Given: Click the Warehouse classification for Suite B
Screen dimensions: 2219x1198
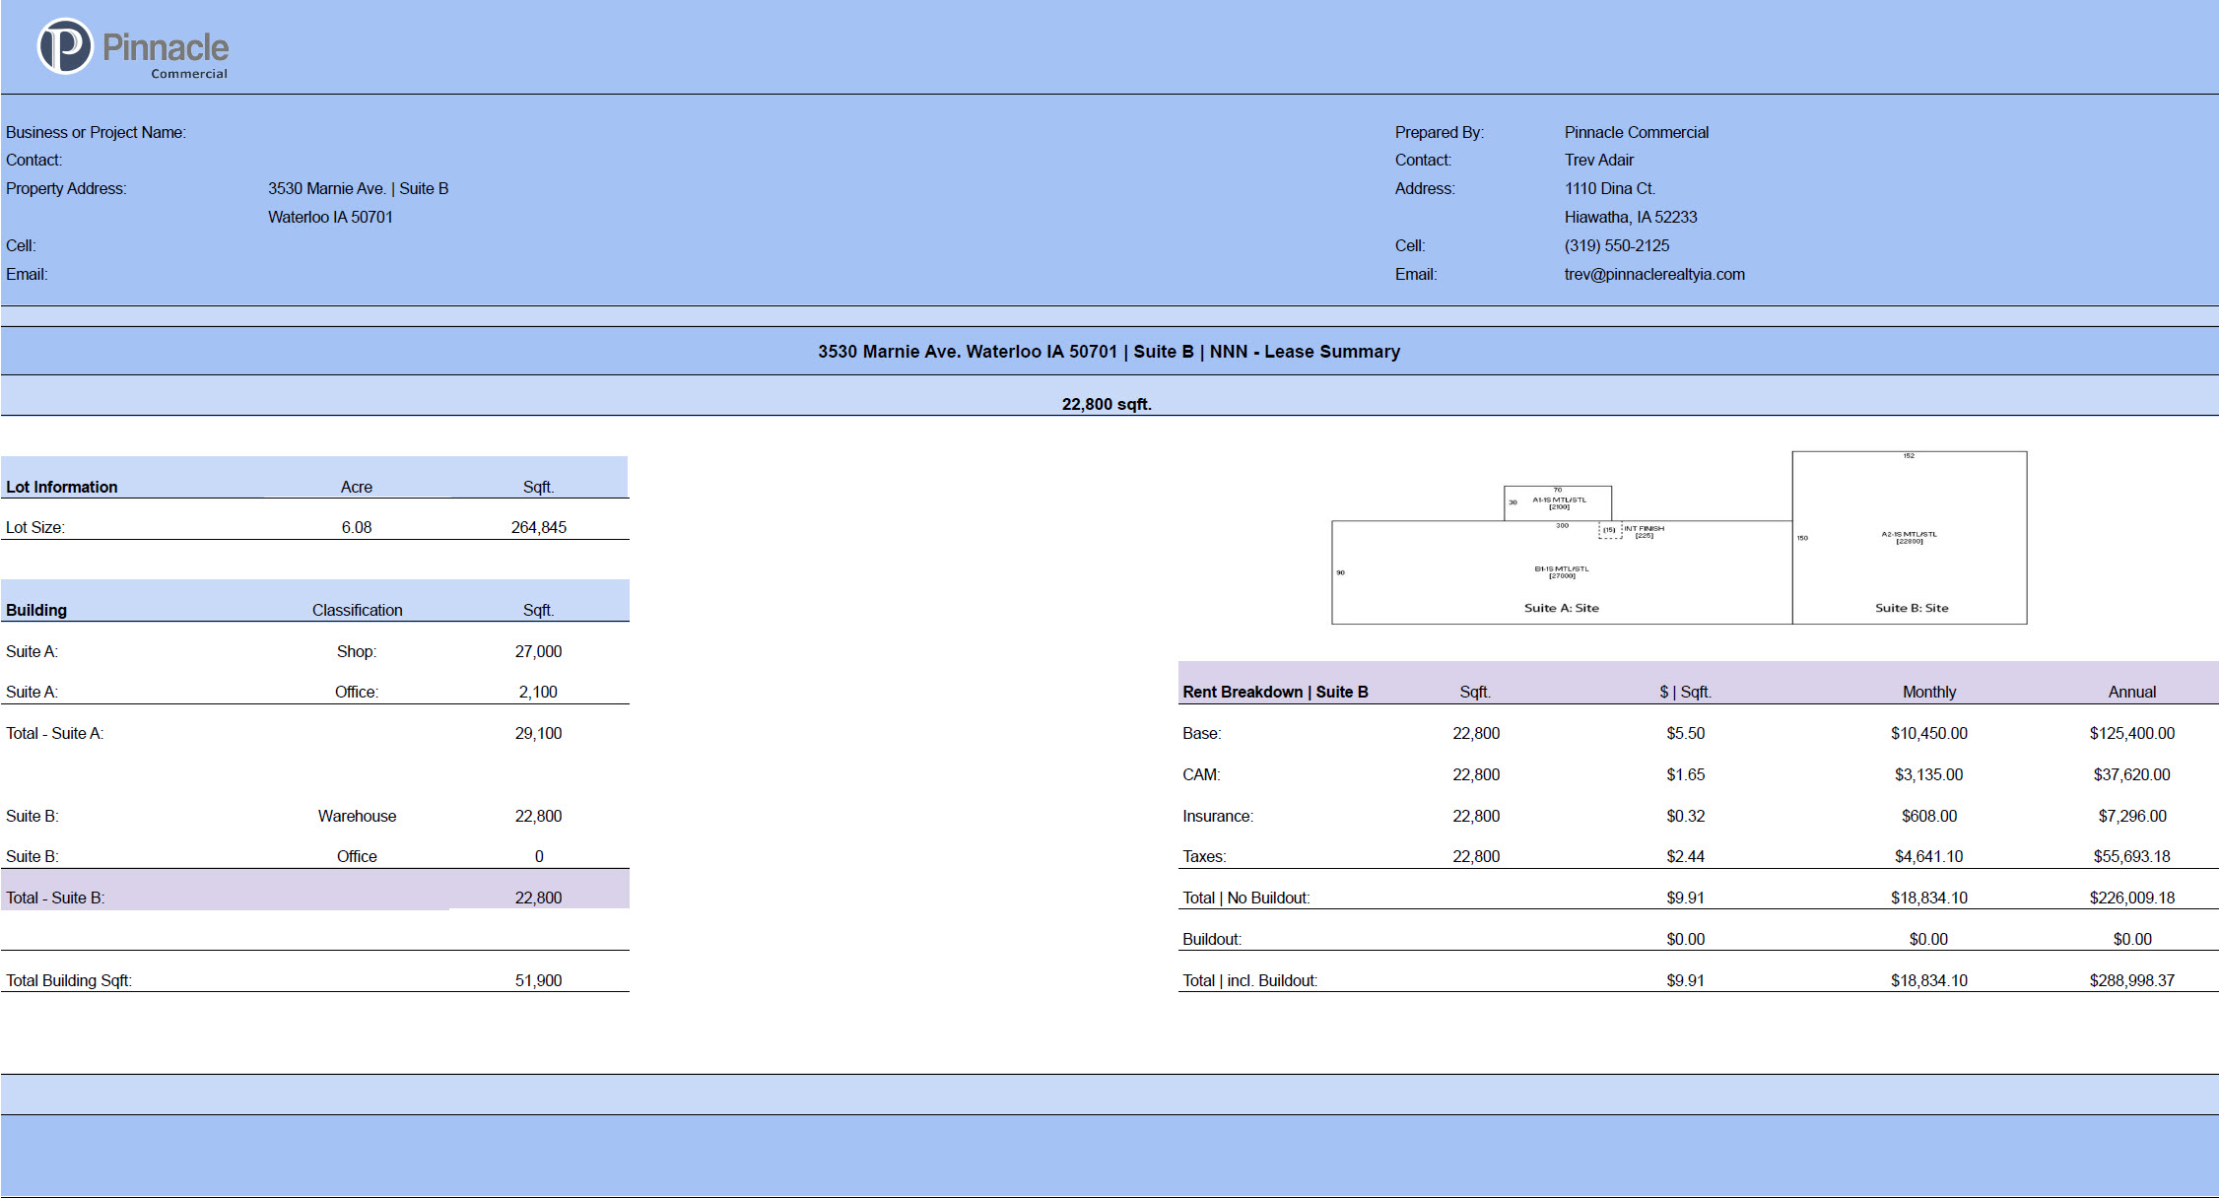Looking at the screenshot, I should pos(357,816).
